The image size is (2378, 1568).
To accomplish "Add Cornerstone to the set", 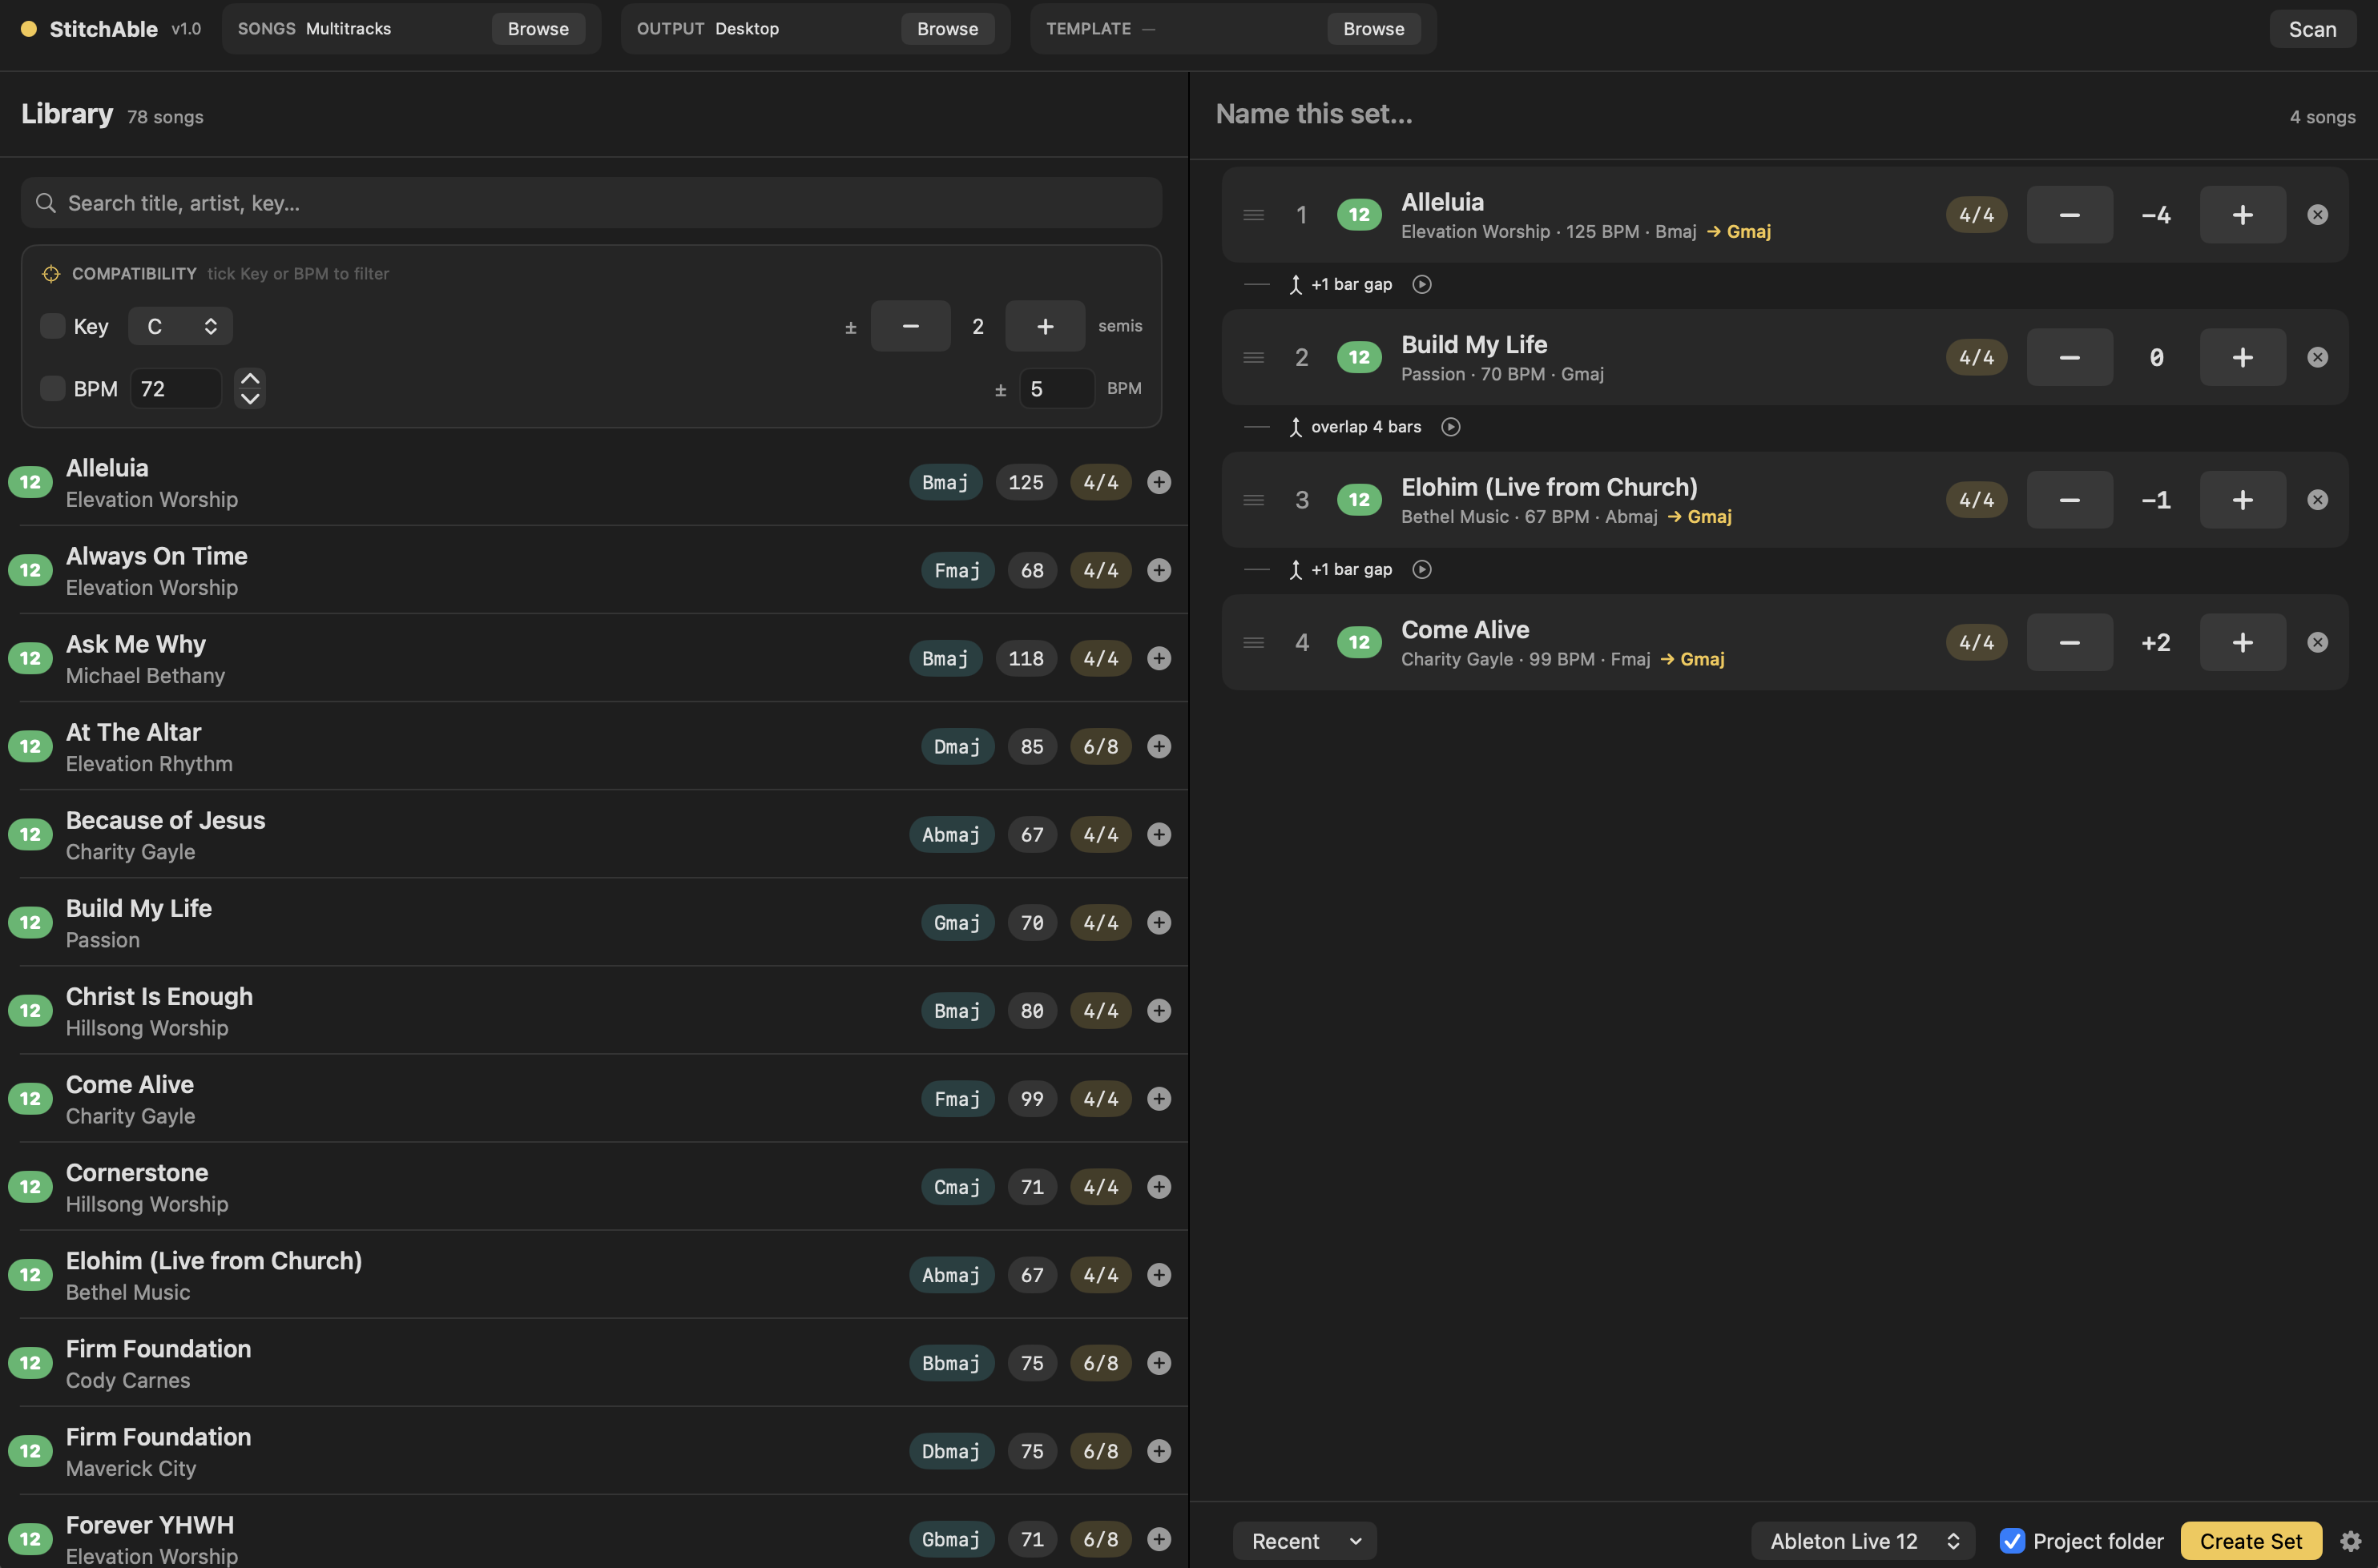I will click(1159, 1186).
